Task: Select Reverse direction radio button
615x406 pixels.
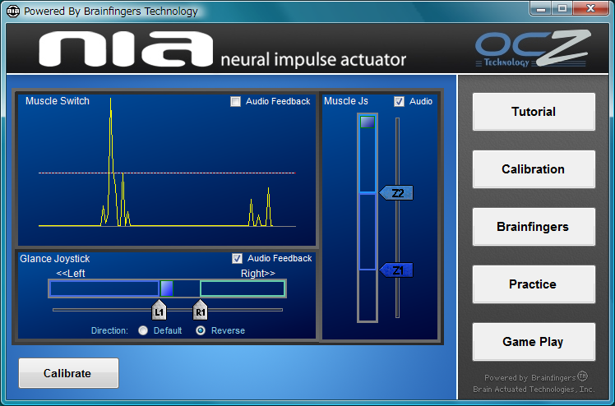Action: pos(201,330)
